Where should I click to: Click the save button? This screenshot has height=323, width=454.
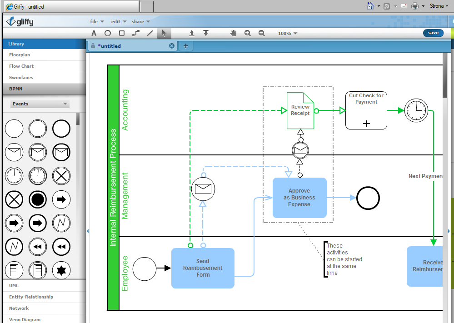(433, 33)
